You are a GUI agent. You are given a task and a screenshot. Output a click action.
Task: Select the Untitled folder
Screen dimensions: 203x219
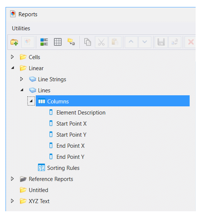(x=38, y=190)
